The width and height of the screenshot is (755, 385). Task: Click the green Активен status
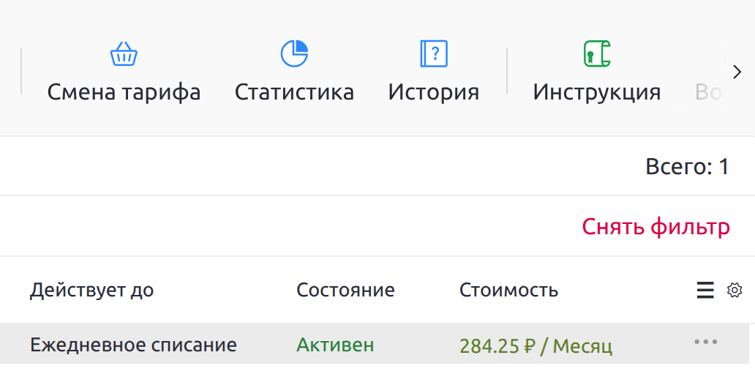pyautogui.click(x=335, y=345)
